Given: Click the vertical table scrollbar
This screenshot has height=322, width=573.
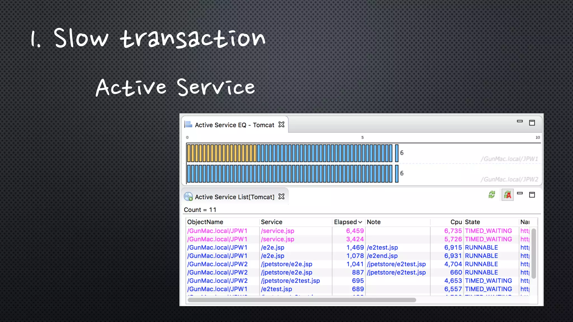Looking at the screenshot, I should [x=534, y=253].
